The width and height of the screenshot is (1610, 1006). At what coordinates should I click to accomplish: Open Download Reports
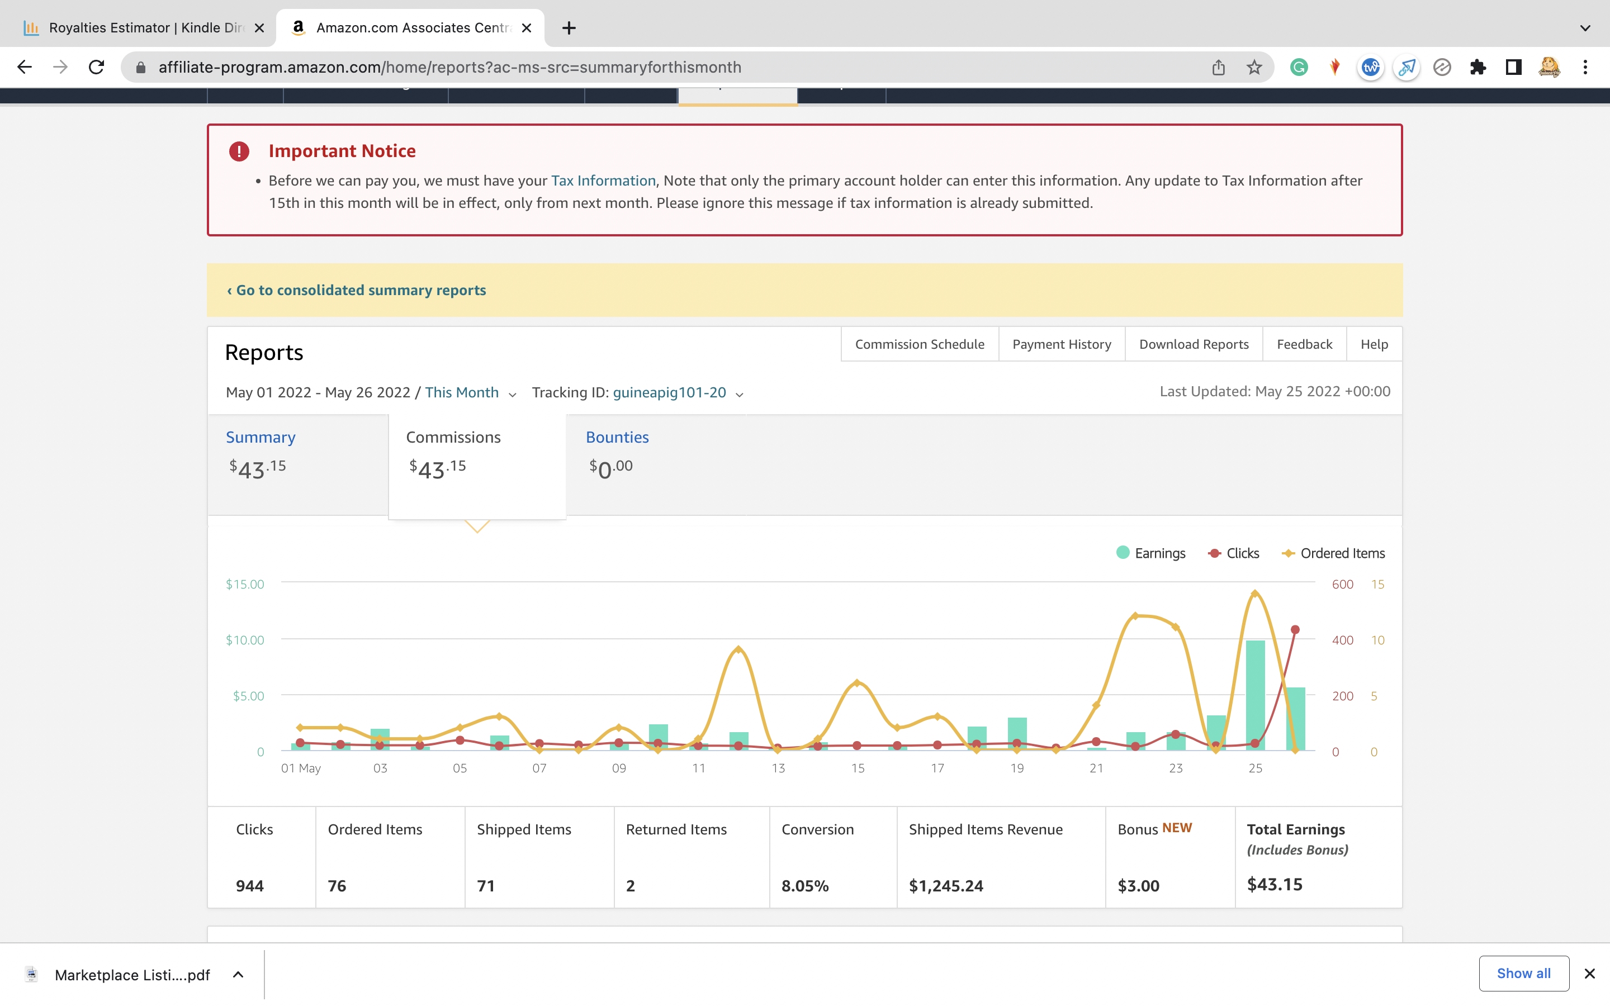pyautogui.click(x=1194, y=344)
